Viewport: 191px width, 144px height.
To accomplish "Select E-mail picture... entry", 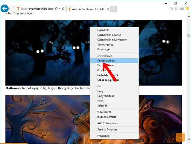I will 114,65.
